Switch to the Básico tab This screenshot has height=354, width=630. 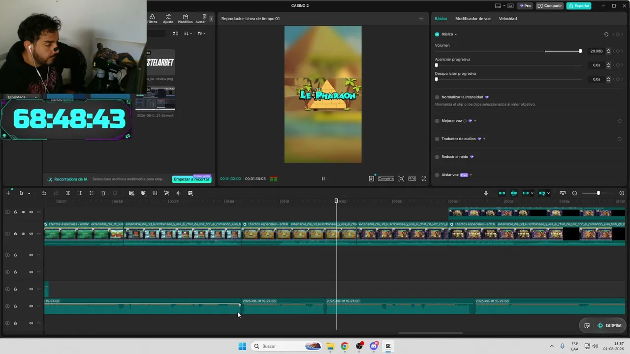click(441, 19)
